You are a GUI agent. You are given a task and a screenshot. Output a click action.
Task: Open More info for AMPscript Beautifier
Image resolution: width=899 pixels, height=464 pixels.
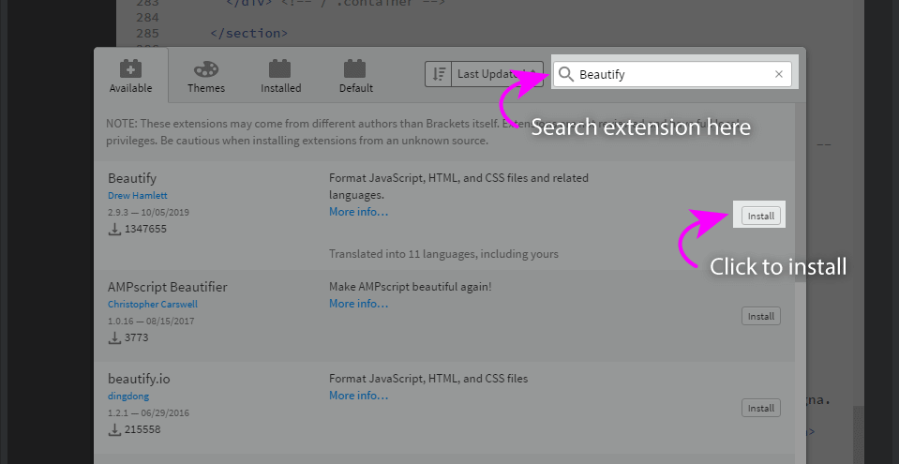coord(358,304)
